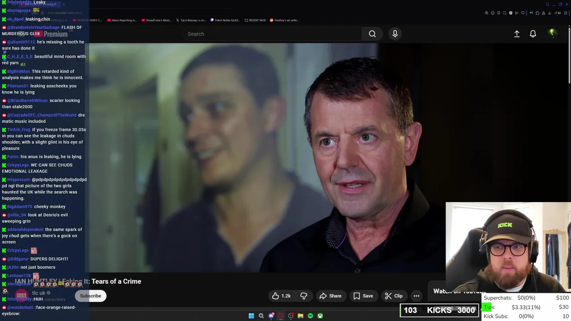Click chat message 'cheeky monkey'
Image resolution: width=571 pixels, height=321 pixels.
(50, 207)
